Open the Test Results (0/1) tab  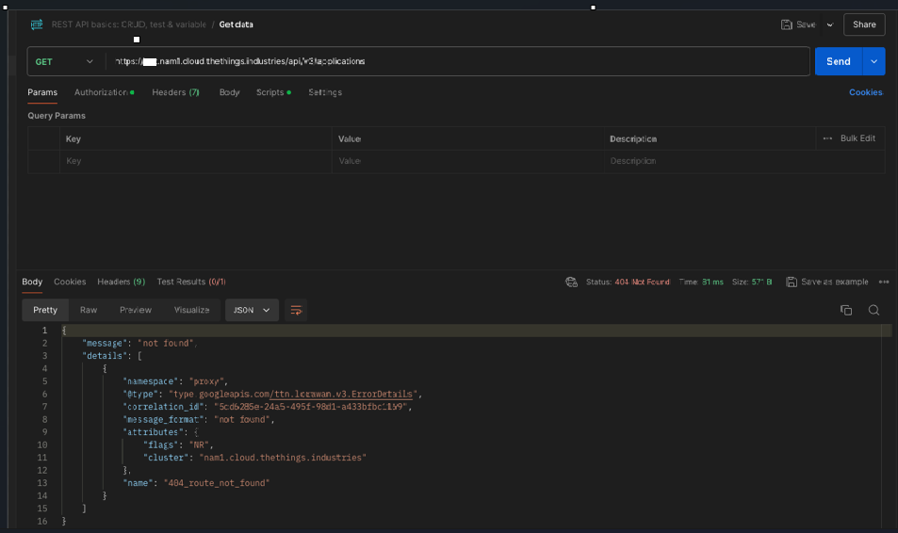(191, 282)
